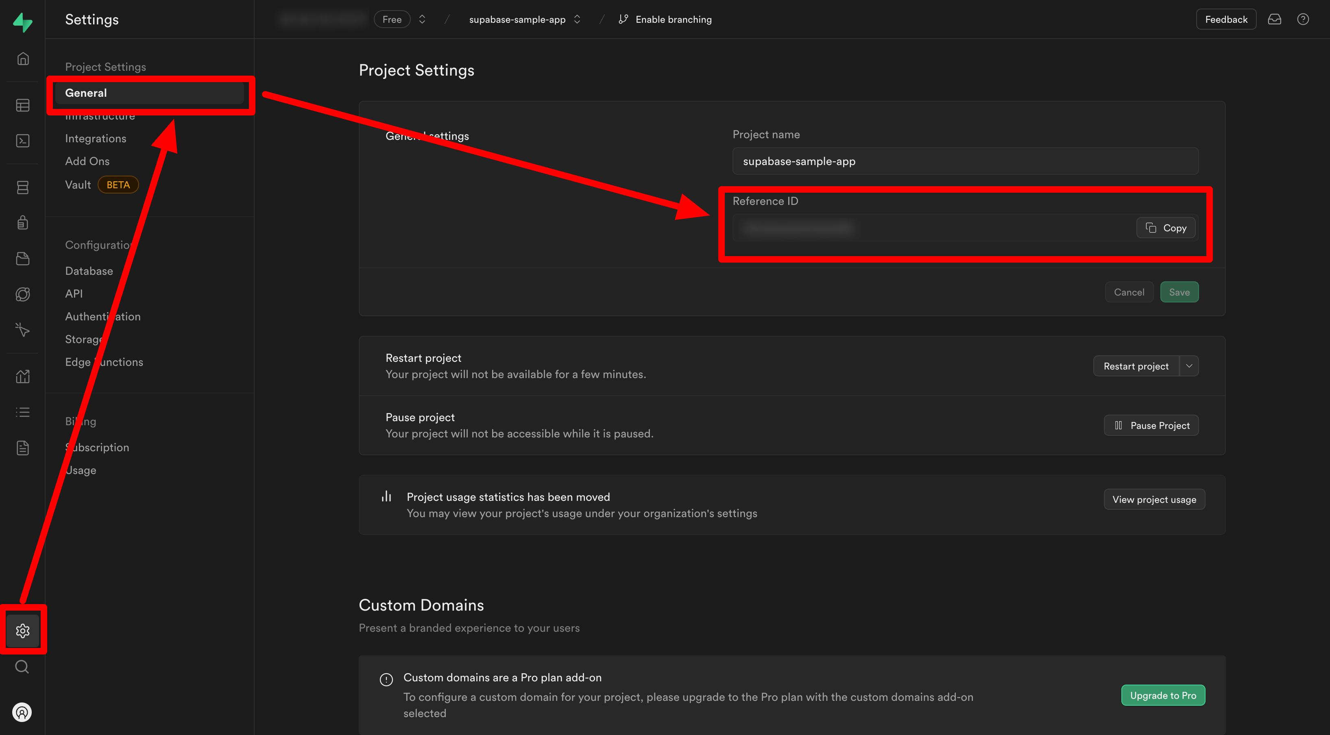Open the Database icon in sidebar

point(23,187)
